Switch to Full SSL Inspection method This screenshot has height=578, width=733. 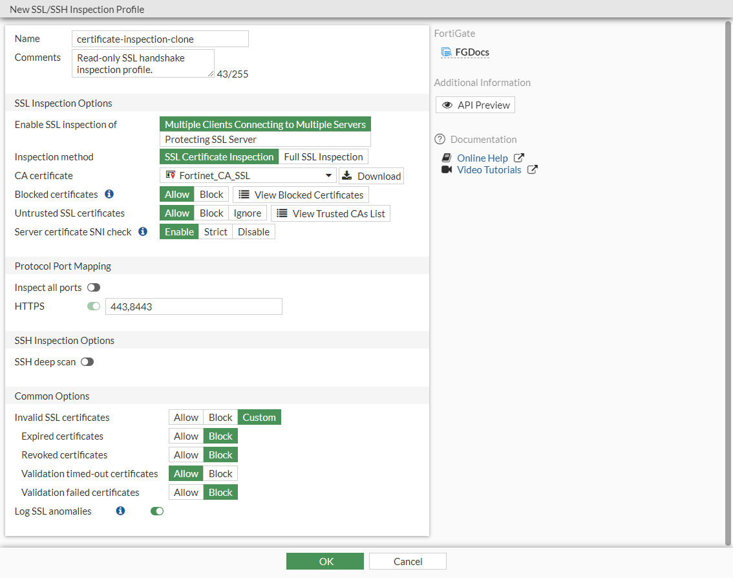click(323, 156)
